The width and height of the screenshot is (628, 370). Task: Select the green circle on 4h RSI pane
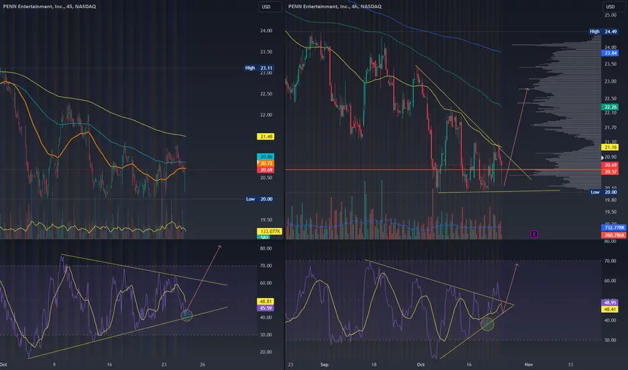click(487, 324)
